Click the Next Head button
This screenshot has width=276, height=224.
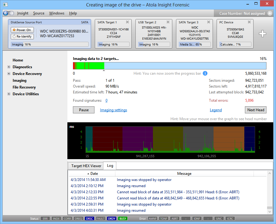pyautogui.click(x=256, y=110)
